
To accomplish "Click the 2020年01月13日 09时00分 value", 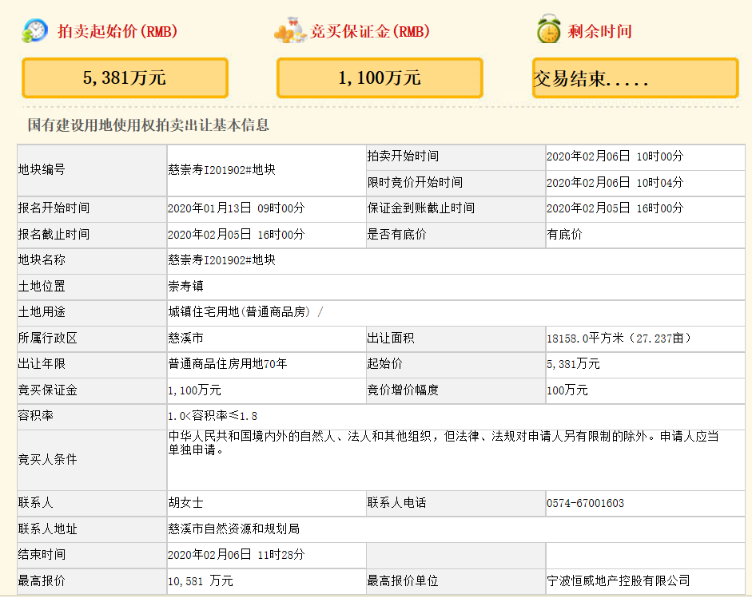I will pyautogui.click(x=236, y=208).
